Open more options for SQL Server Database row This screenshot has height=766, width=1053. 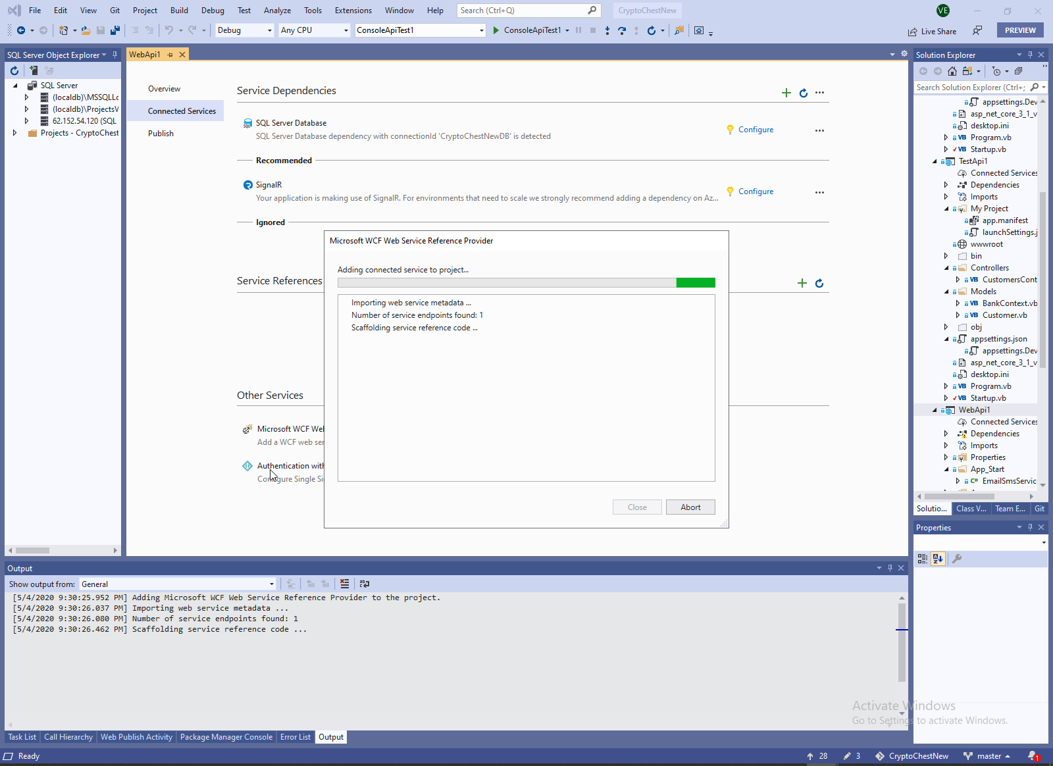(819, 130)
